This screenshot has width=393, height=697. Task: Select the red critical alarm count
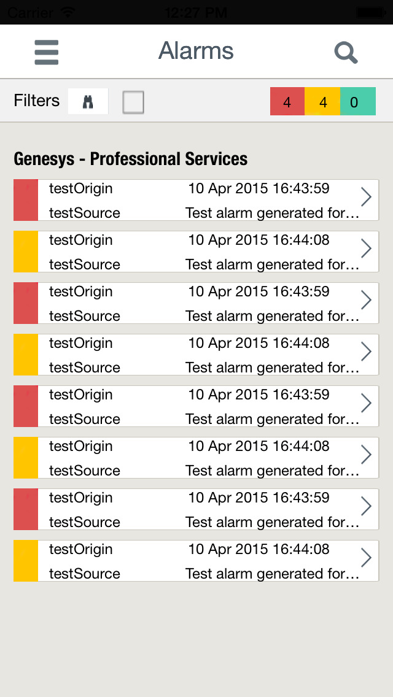click(287, 102)
